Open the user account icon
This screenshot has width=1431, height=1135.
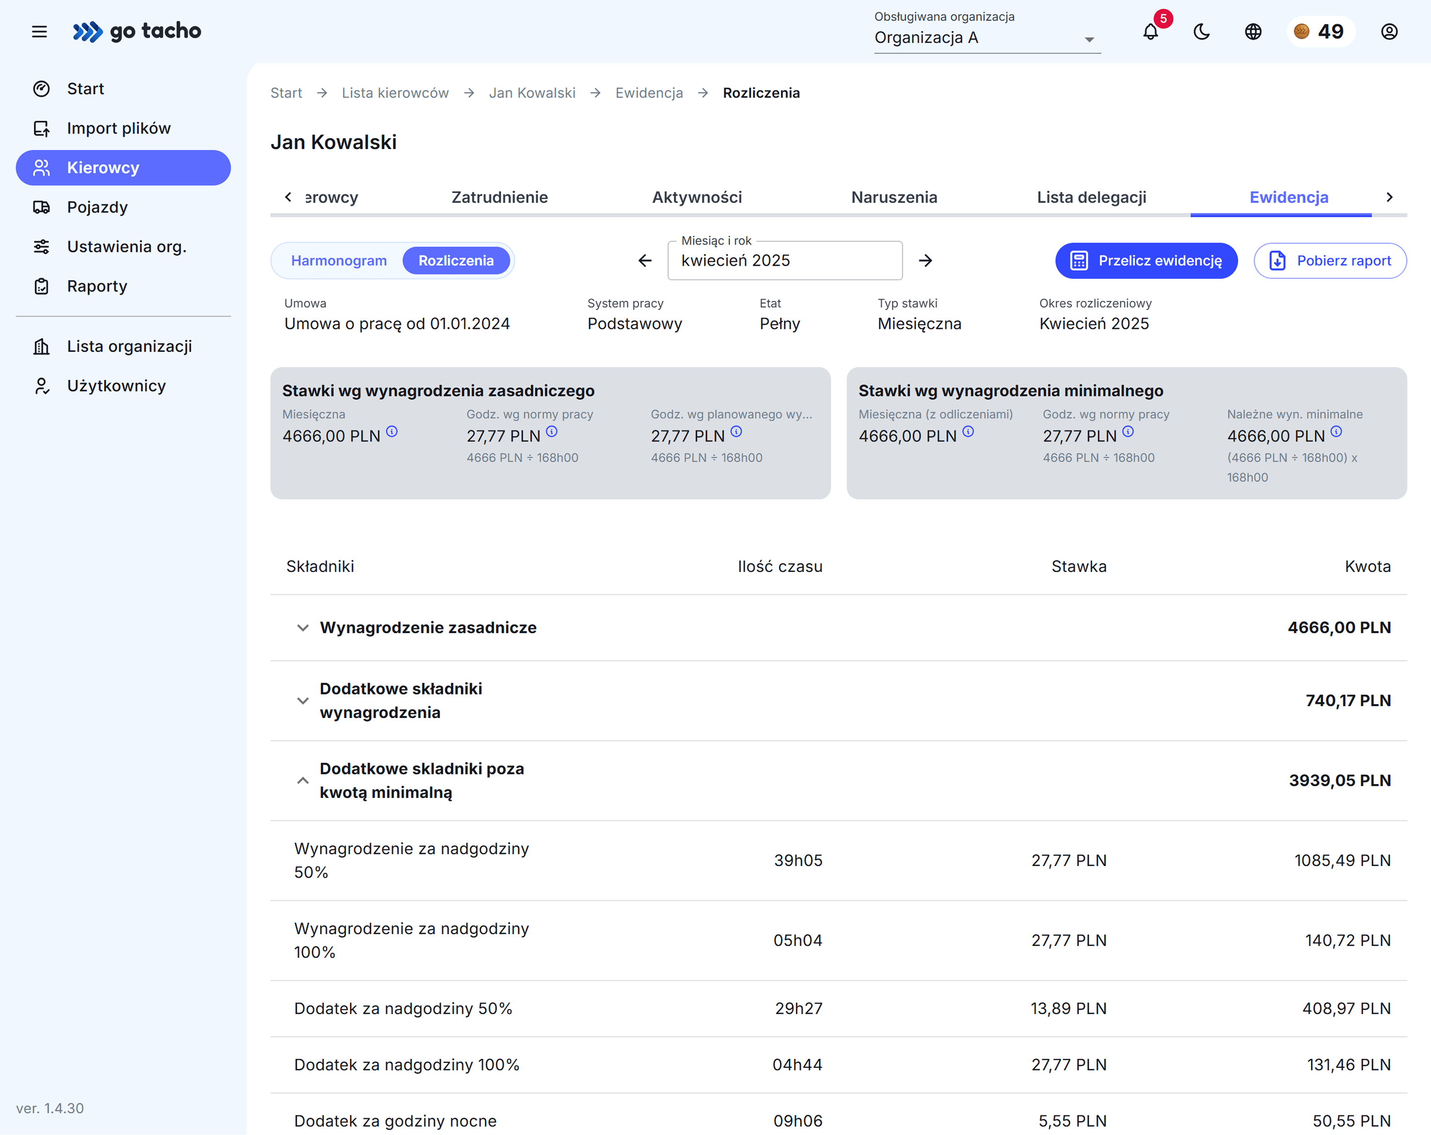(1389, 31)
